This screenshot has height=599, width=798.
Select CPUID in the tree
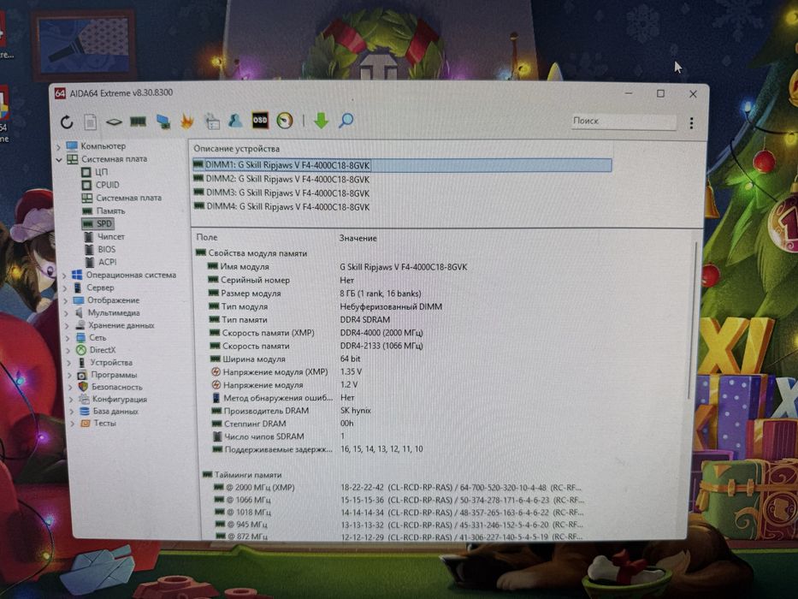pyautogui.click(x=101, y=185)
